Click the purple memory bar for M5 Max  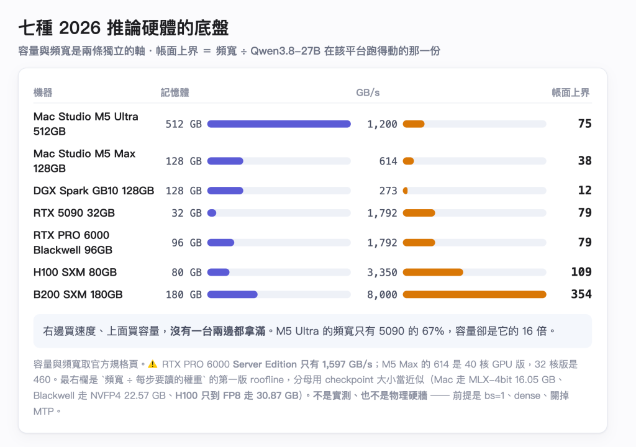(225, 161)
